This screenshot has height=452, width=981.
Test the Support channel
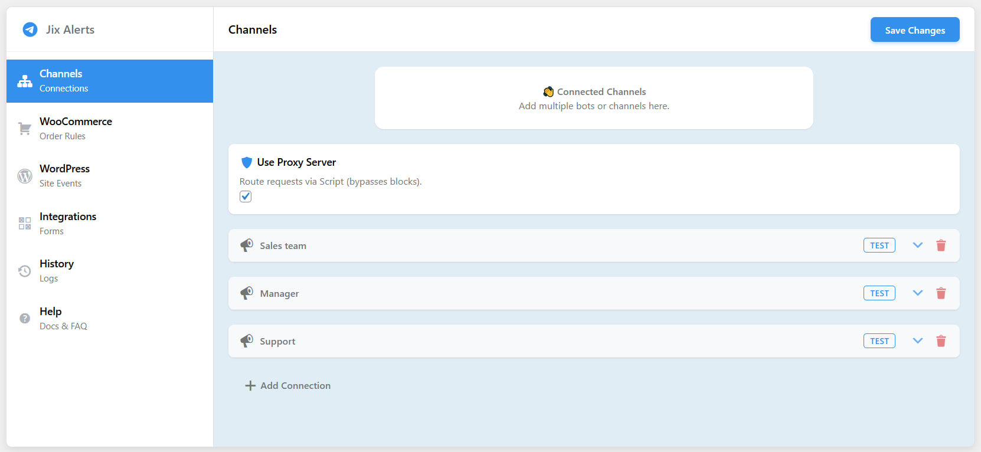tap(879, 341)
